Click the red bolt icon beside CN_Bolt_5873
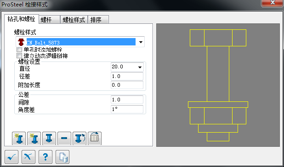 point(21,42)
